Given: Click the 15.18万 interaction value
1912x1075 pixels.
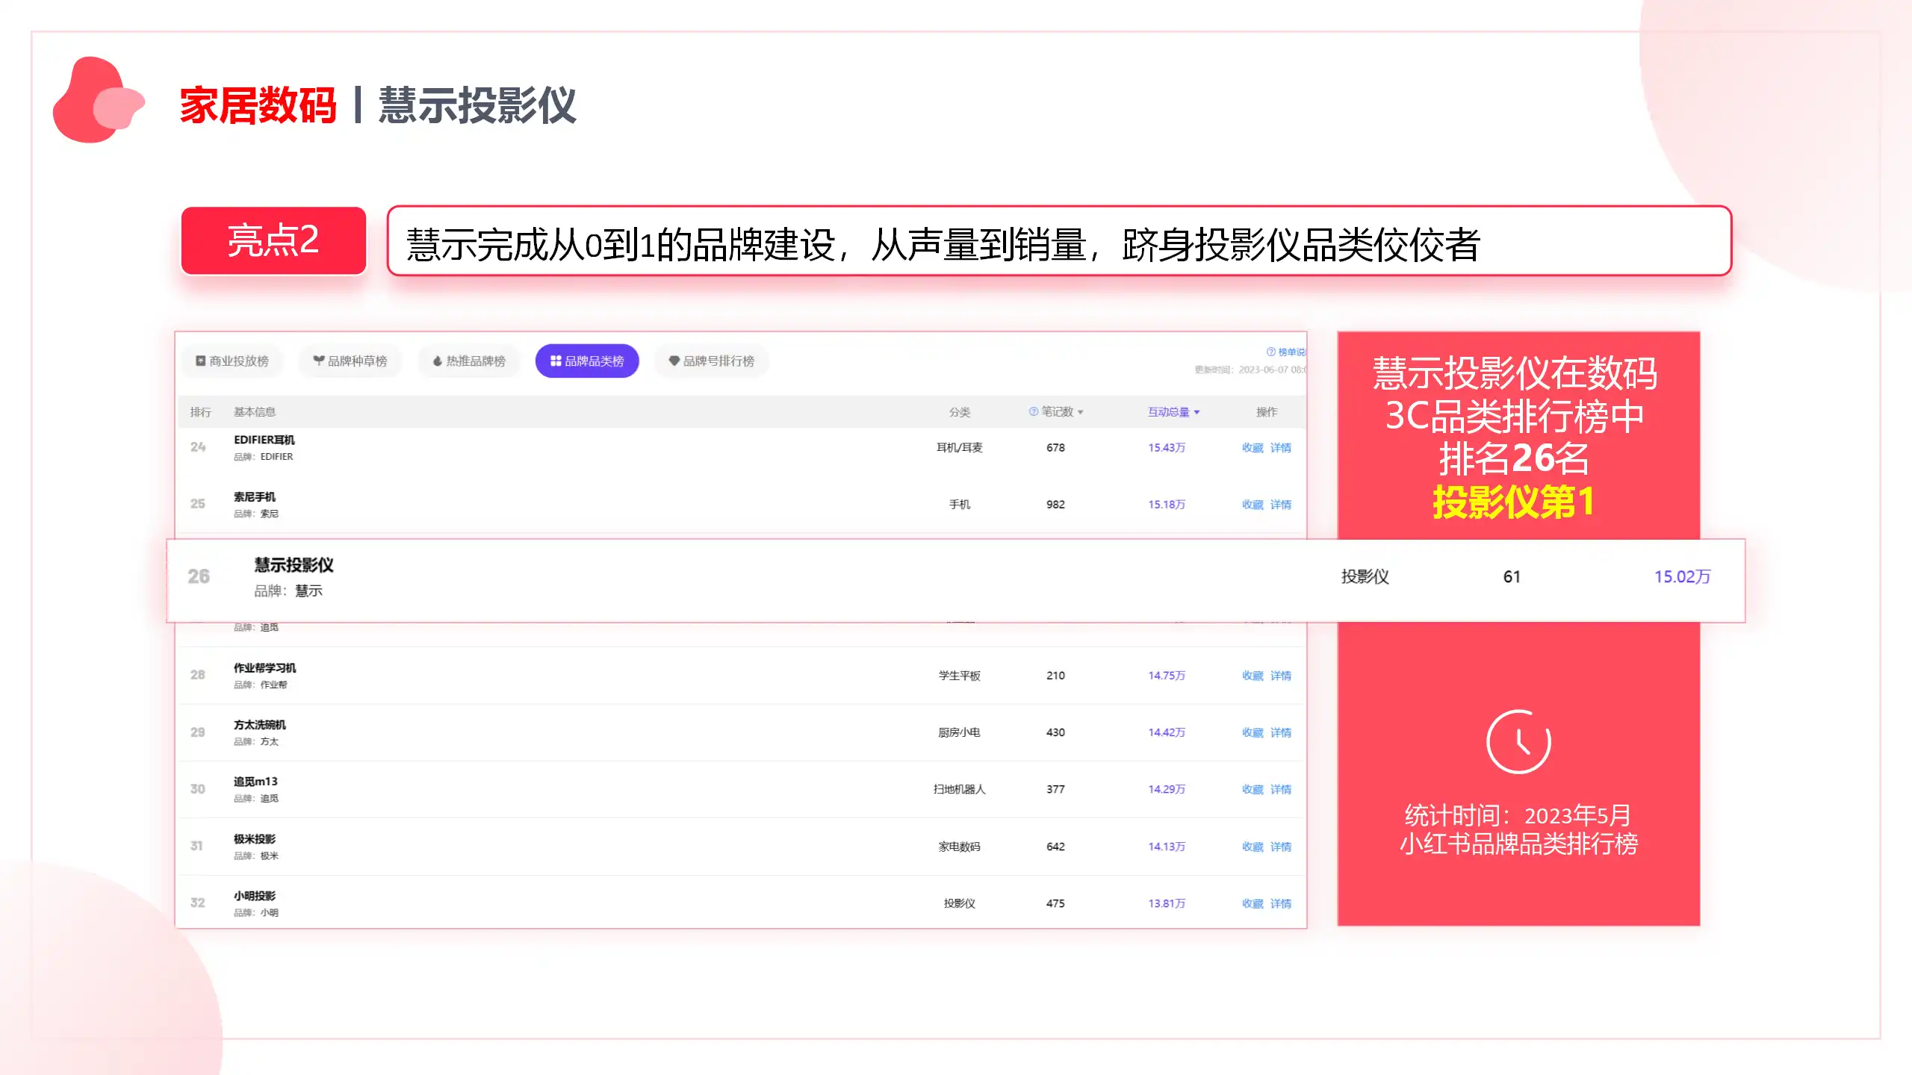Looking at the screenshot, I should pos(1167,505).
